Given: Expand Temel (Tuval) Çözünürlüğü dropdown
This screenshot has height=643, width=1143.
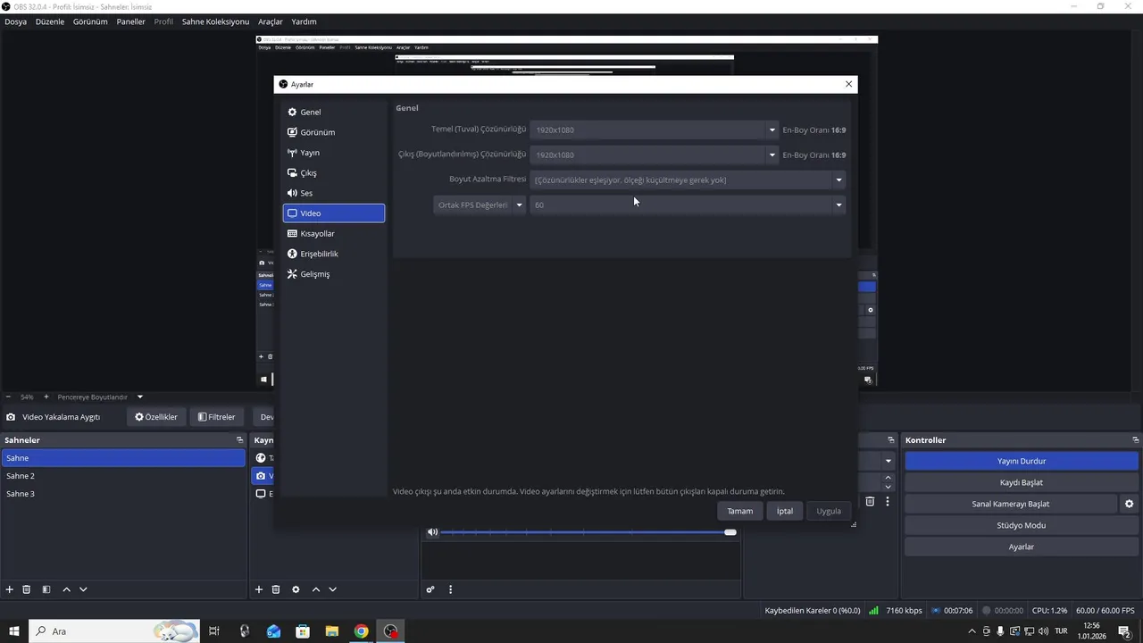Looking at the screenshot, I should click(772, 129).
